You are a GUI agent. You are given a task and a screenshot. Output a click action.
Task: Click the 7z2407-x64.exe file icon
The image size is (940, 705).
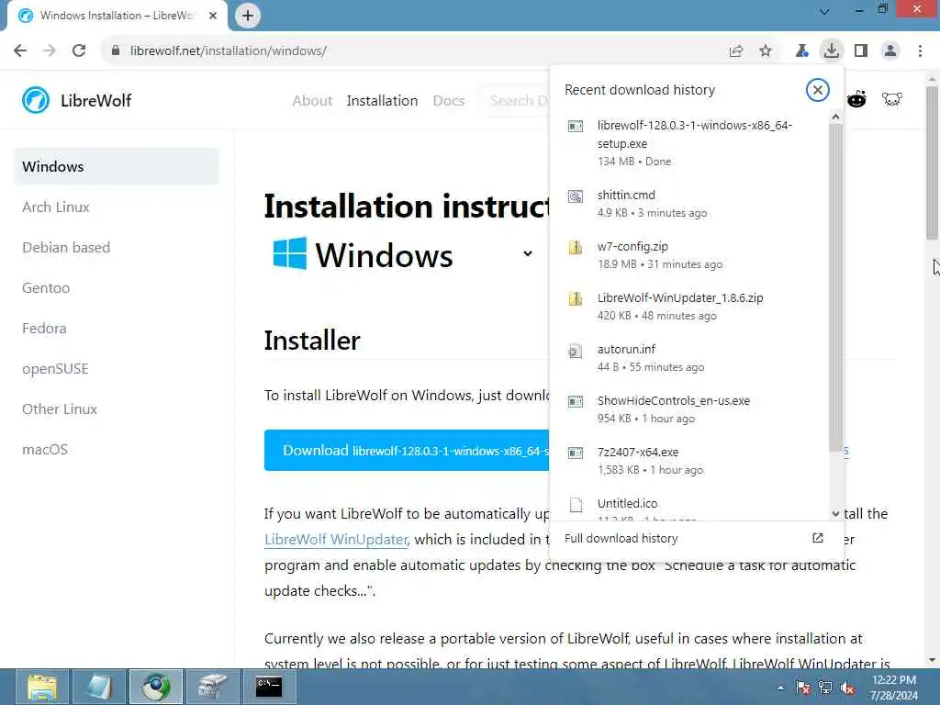point(575,453)
